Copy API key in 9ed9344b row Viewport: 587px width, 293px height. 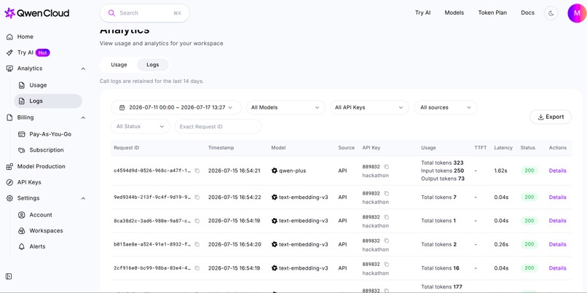point(386,194)
